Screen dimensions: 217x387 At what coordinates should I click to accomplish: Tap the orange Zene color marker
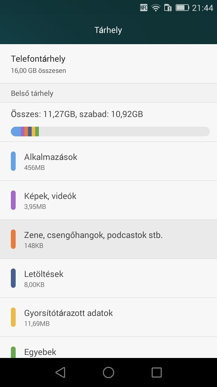point(13,239)
